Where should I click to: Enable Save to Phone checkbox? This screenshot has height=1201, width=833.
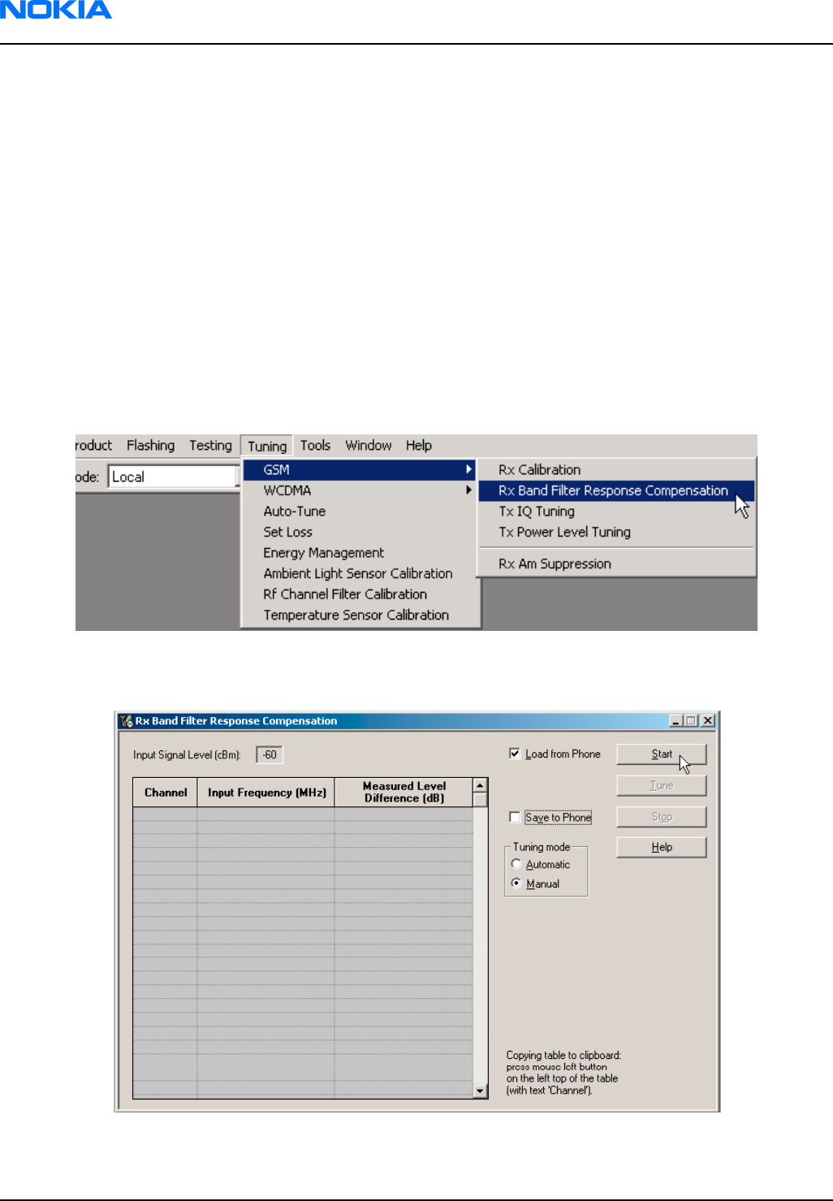515,817
